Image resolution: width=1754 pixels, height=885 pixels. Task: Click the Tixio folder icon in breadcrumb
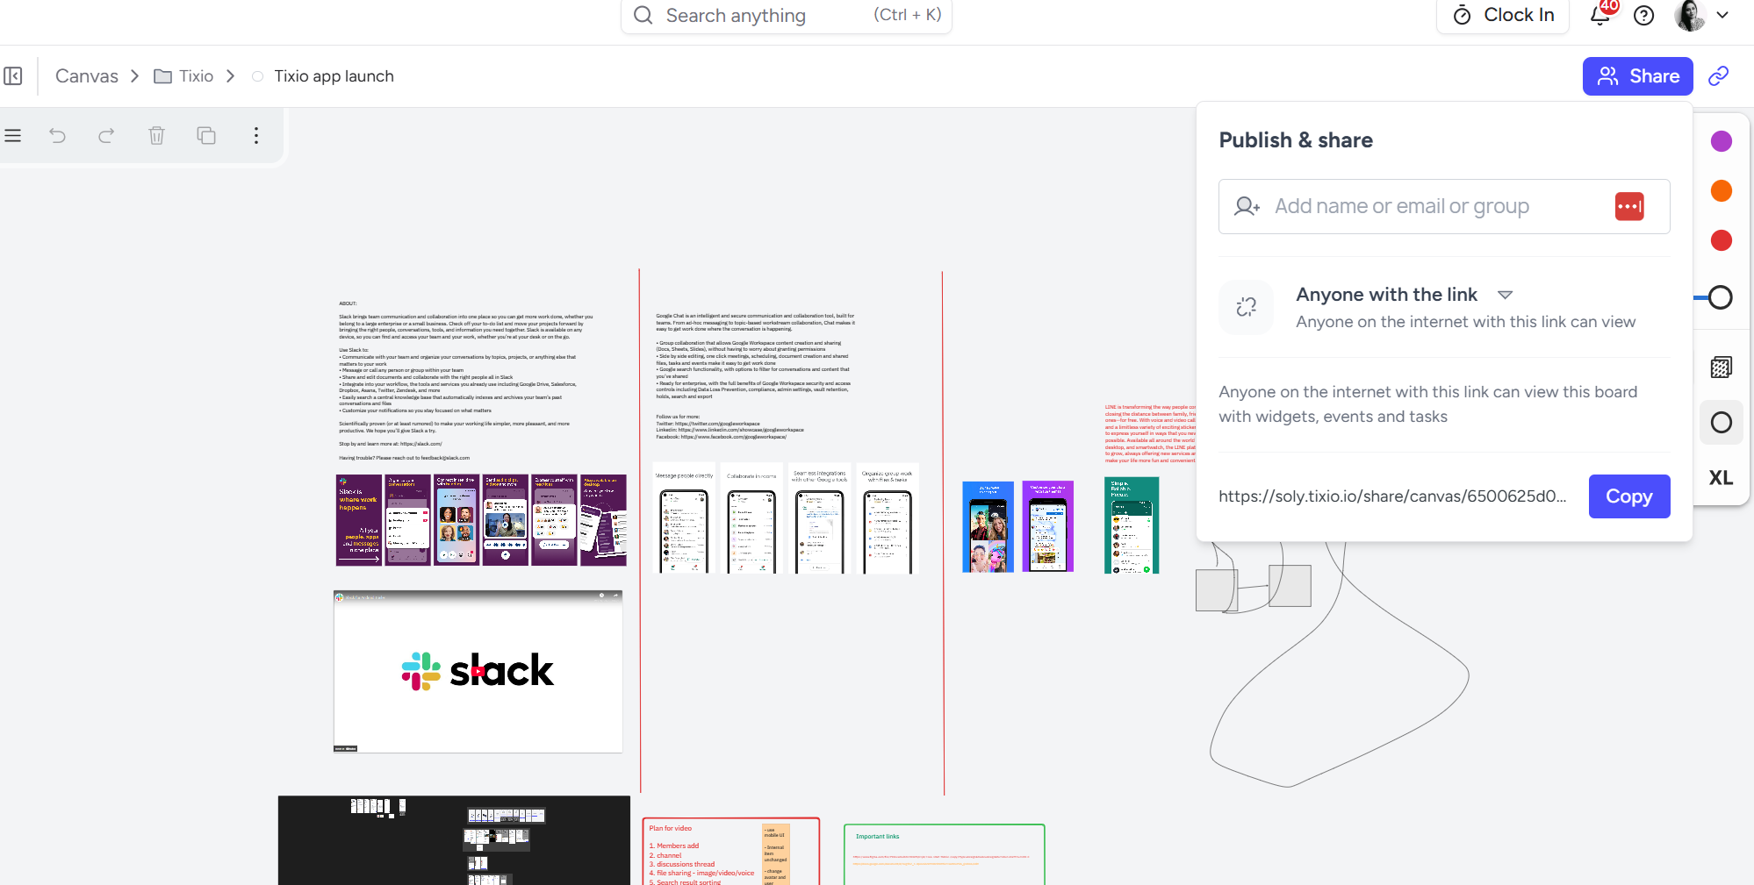pos(162,76)
